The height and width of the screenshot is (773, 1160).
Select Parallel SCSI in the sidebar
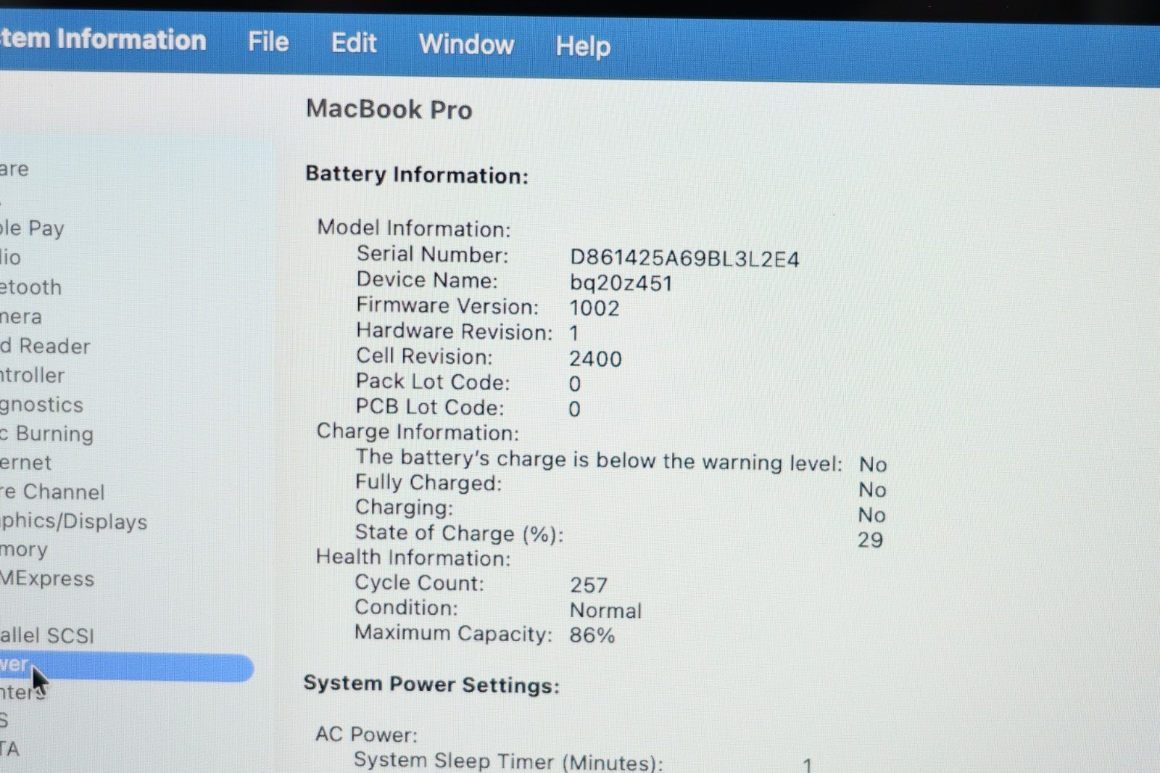tap(47, 636)
